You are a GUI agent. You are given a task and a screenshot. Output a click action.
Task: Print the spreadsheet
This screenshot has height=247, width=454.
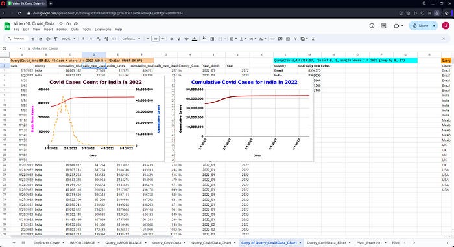[x=48, y=39]
